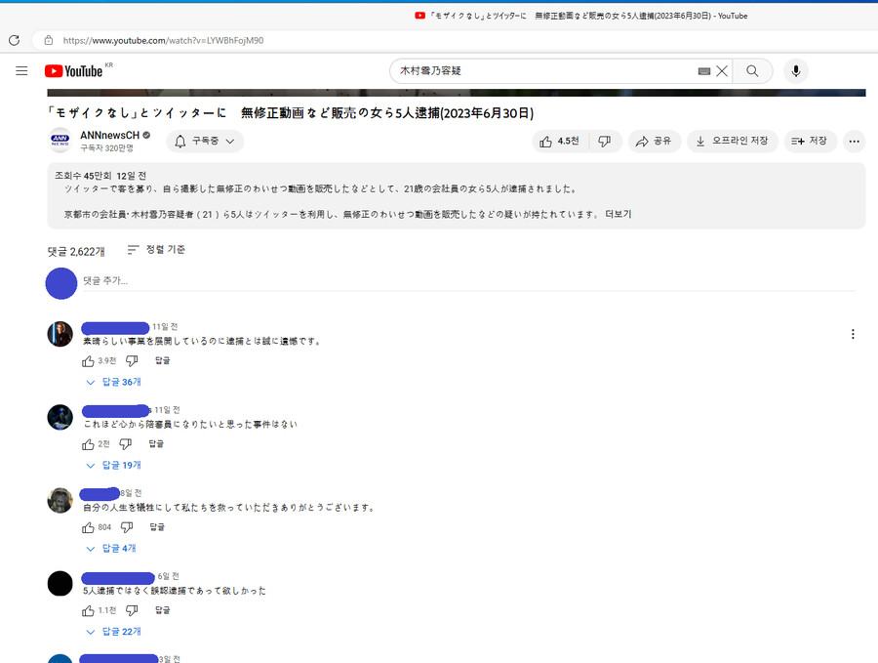Click timestamp 8일 전 on third comment

131,493
